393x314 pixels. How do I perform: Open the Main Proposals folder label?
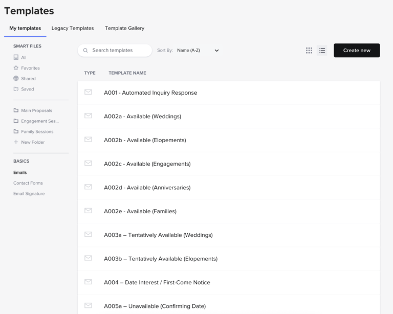(x=37, y=110)
